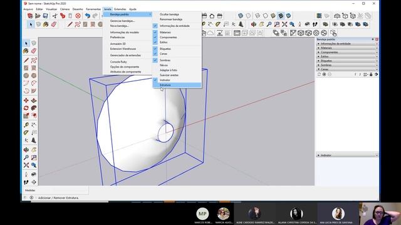Click the Zoom Window icon in top toolbar

tap(277, 24)
